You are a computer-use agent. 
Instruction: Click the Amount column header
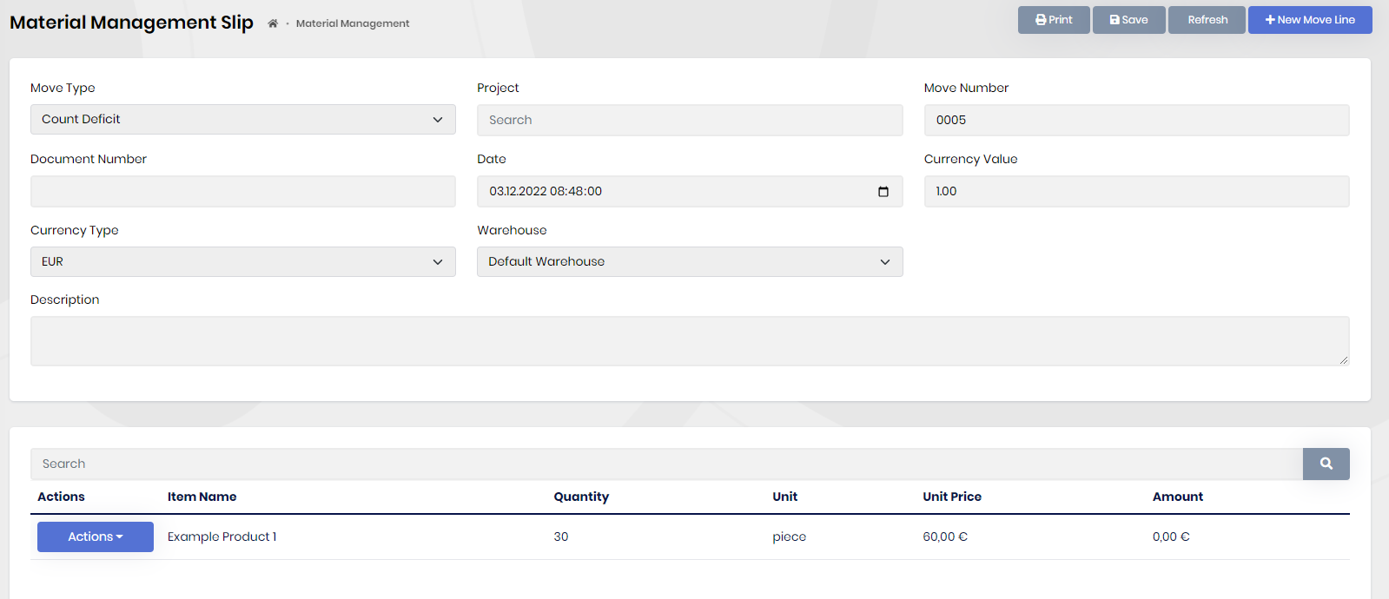(1178, 497)
